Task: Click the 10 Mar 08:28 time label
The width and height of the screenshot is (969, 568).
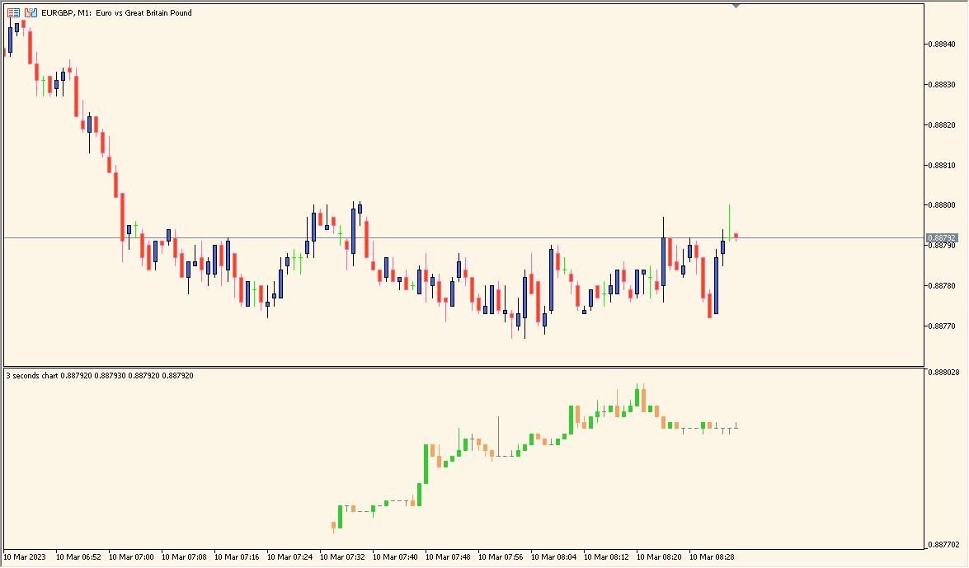Action: pos(713,557)
